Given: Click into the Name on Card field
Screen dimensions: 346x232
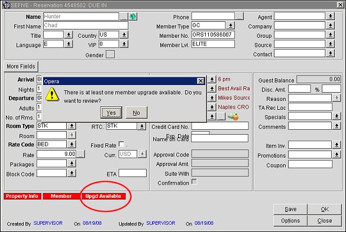Looking at the screenshot, I should pyautogui.click(x=220, y=138).
